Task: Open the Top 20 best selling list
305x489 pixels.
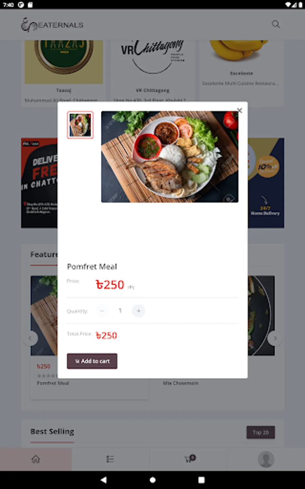Action: coord(261,432)
